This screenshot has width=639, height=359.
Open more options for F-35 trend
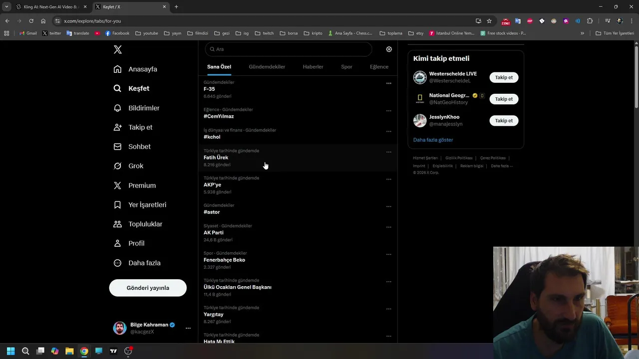pyautogui.click(x=389, y=83)
